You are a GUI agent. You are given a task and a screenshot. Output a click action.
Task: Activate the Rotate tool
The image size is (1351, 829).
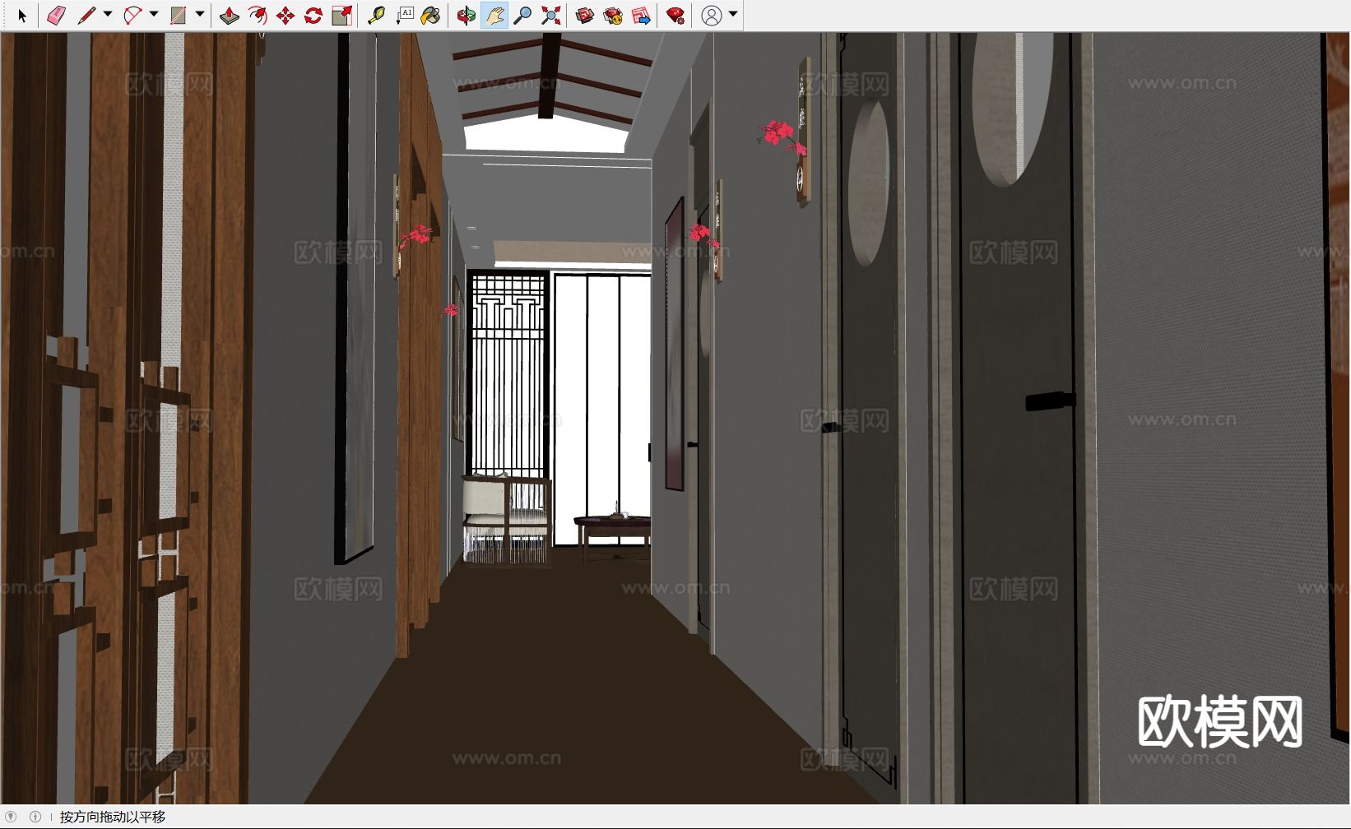[313, 16]
